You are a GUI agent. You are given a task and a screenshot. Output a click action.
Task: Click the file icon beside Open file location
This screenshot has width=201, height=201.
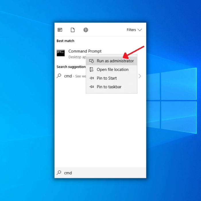(92, 69)
